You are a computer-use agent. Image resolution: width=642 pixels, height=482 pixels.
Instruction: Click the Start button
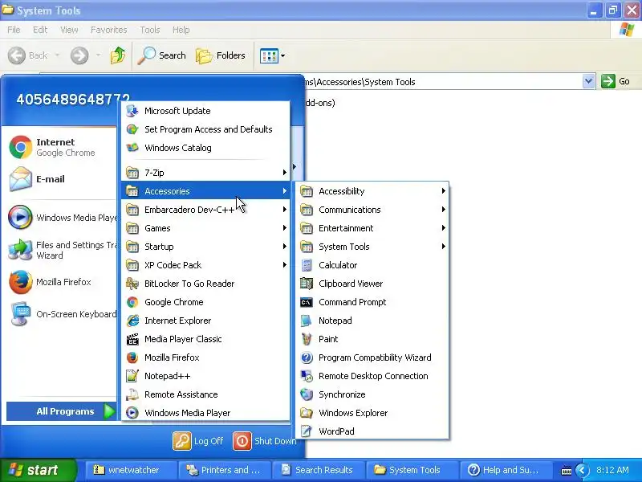point(38,470)
